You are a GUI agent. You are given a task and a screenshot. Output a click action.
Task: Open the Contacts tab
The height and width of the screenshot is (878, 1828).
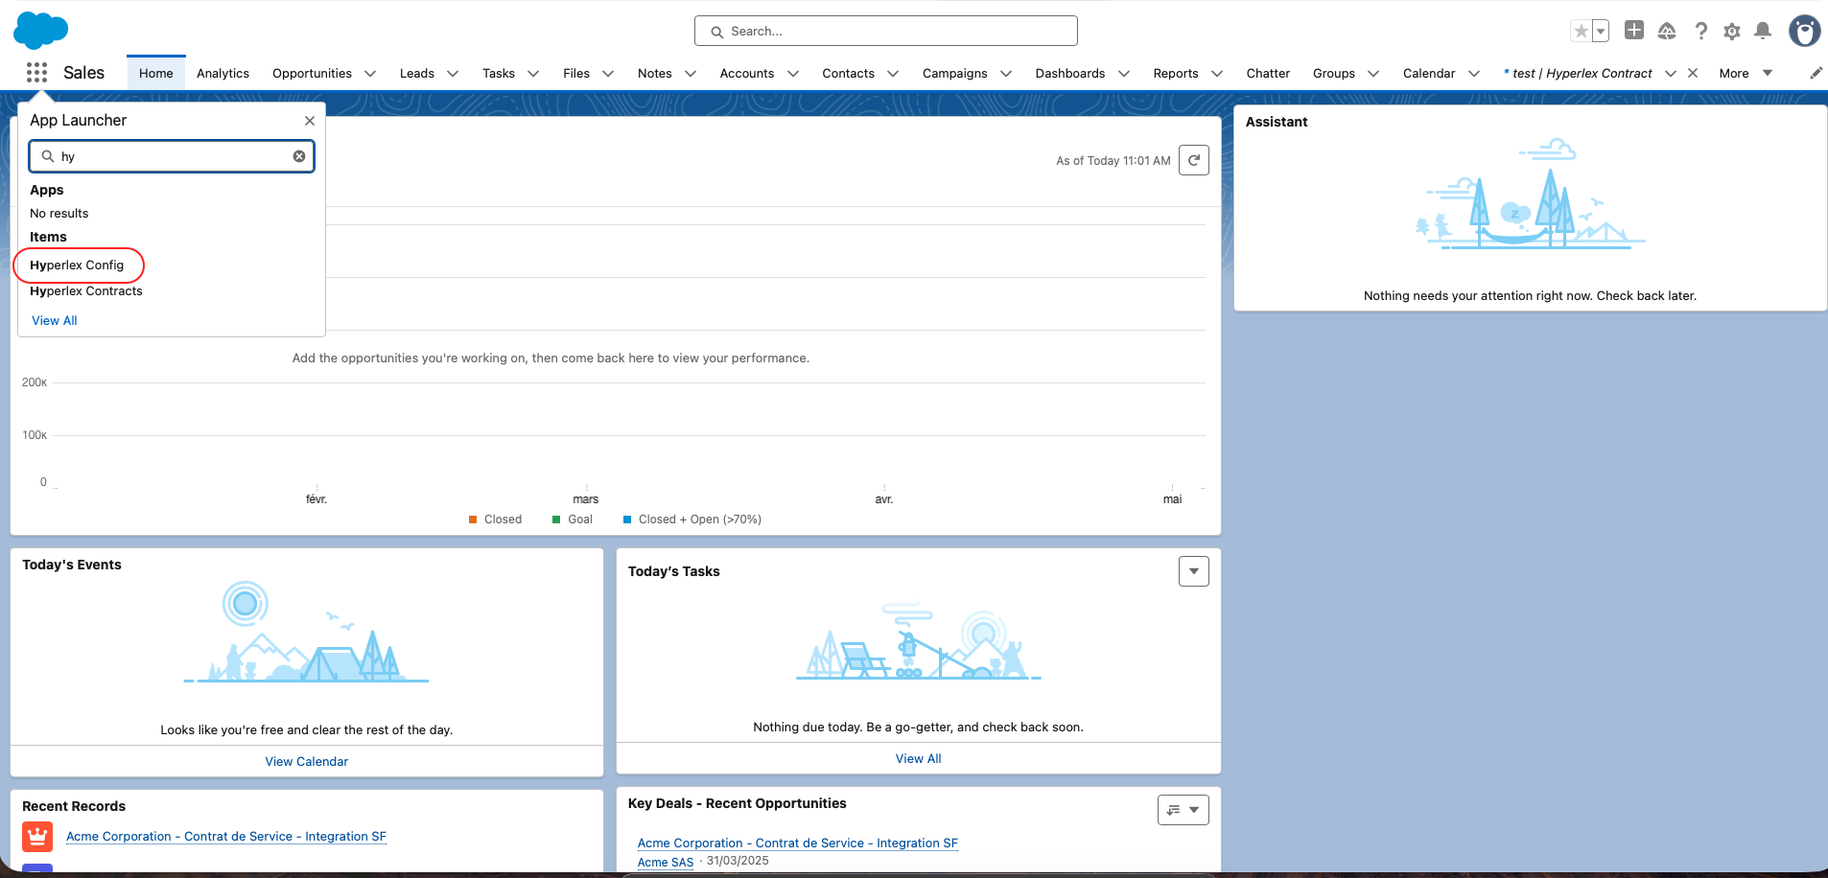848,73
